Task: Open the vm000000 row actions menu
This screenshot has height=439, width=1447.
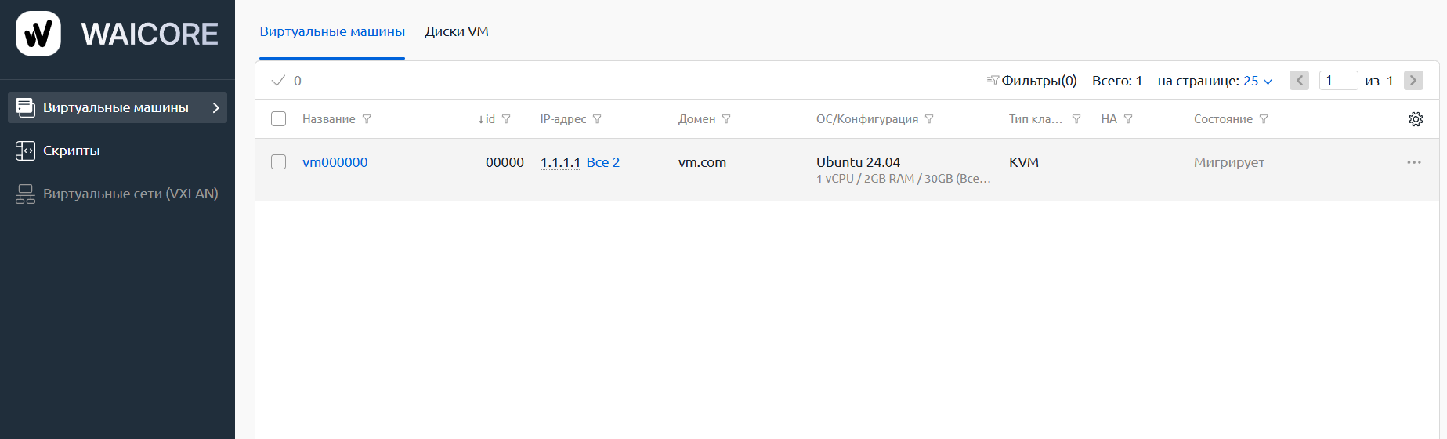Action: (x=1414, y=162)
